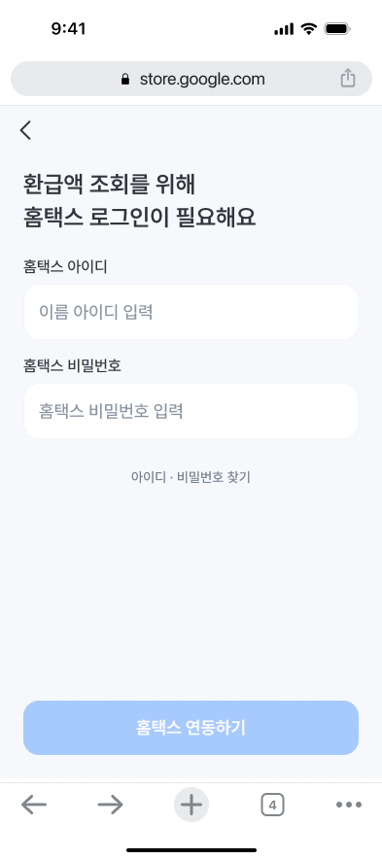Tap the home indicator bar at bottom

click(191, 850)
